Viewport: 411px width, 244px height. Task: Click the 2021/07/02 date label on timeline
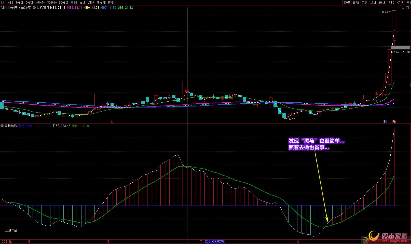point(215,241)
